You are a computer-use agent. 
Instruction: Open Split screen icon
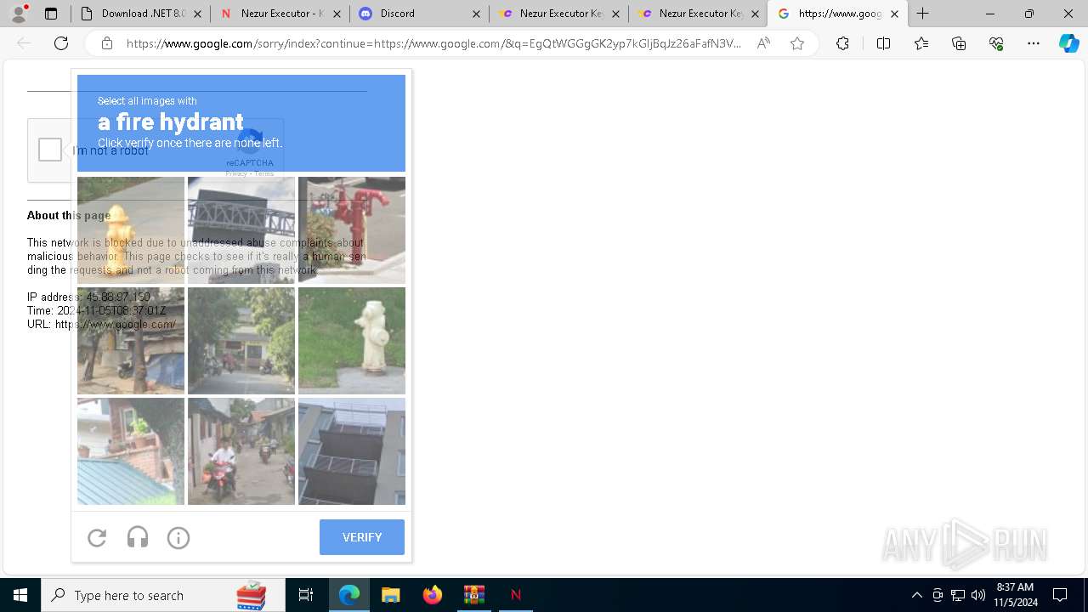tap(883, 43)
